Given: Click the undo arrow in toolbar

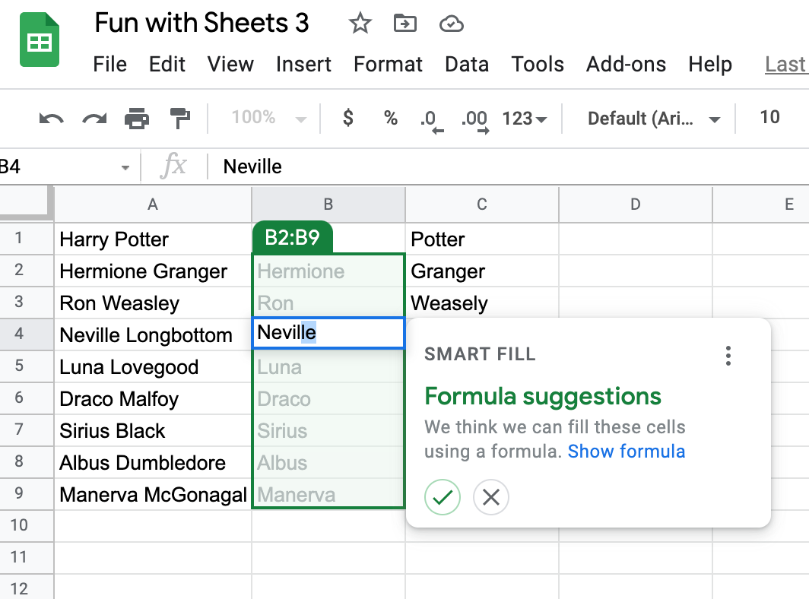Looking at the screenshot, I should 51,119.
